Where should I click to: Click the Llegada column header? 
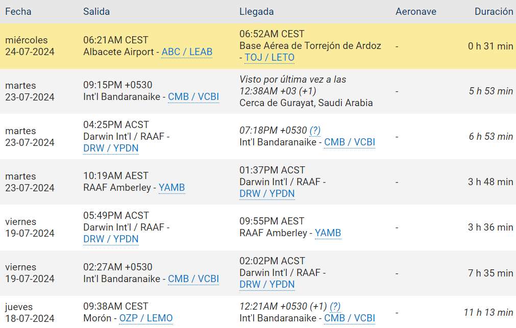point(256,12)
